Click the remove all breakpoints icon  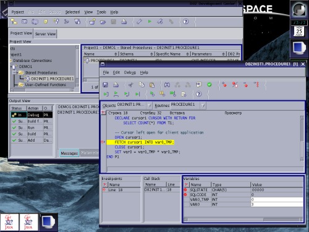(256, 85)
